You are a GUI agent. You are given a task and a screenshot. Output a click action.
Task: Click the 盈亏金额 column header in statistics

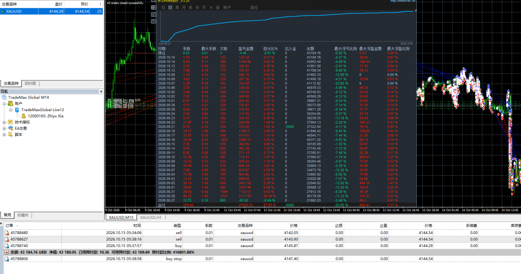pos(245,48)
